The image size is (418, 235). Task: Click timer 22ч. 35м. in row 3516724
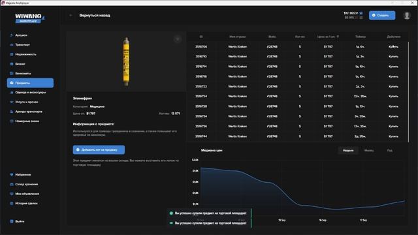tap(360, 97)
